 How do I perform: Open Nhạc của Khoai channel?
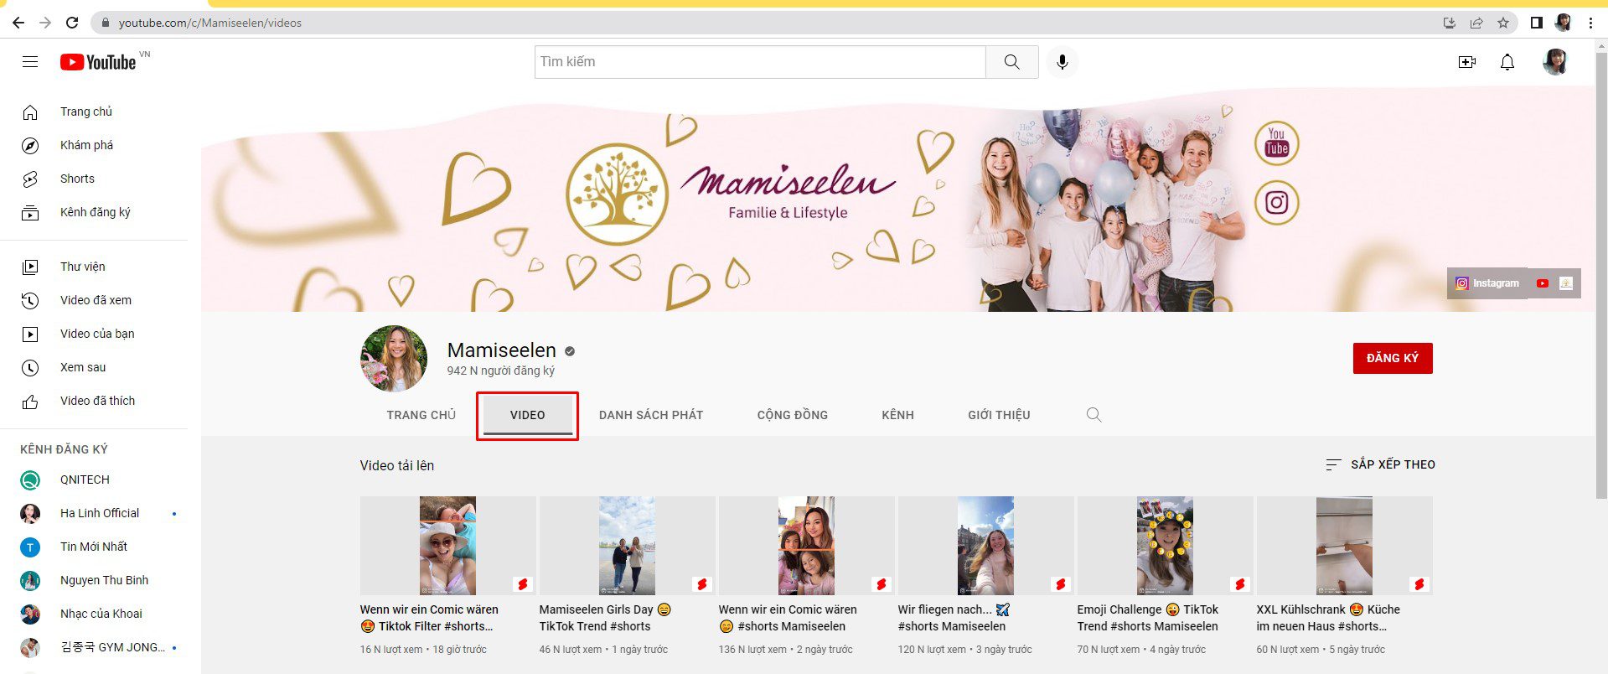coord(94,614)
